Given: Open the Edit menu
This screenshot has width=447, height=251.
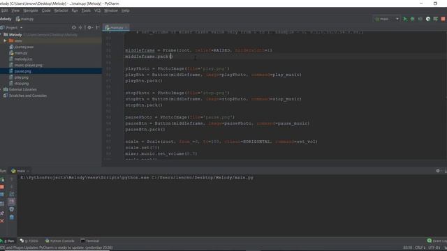Looking at the screenshot, I should [x=4, y=10].
